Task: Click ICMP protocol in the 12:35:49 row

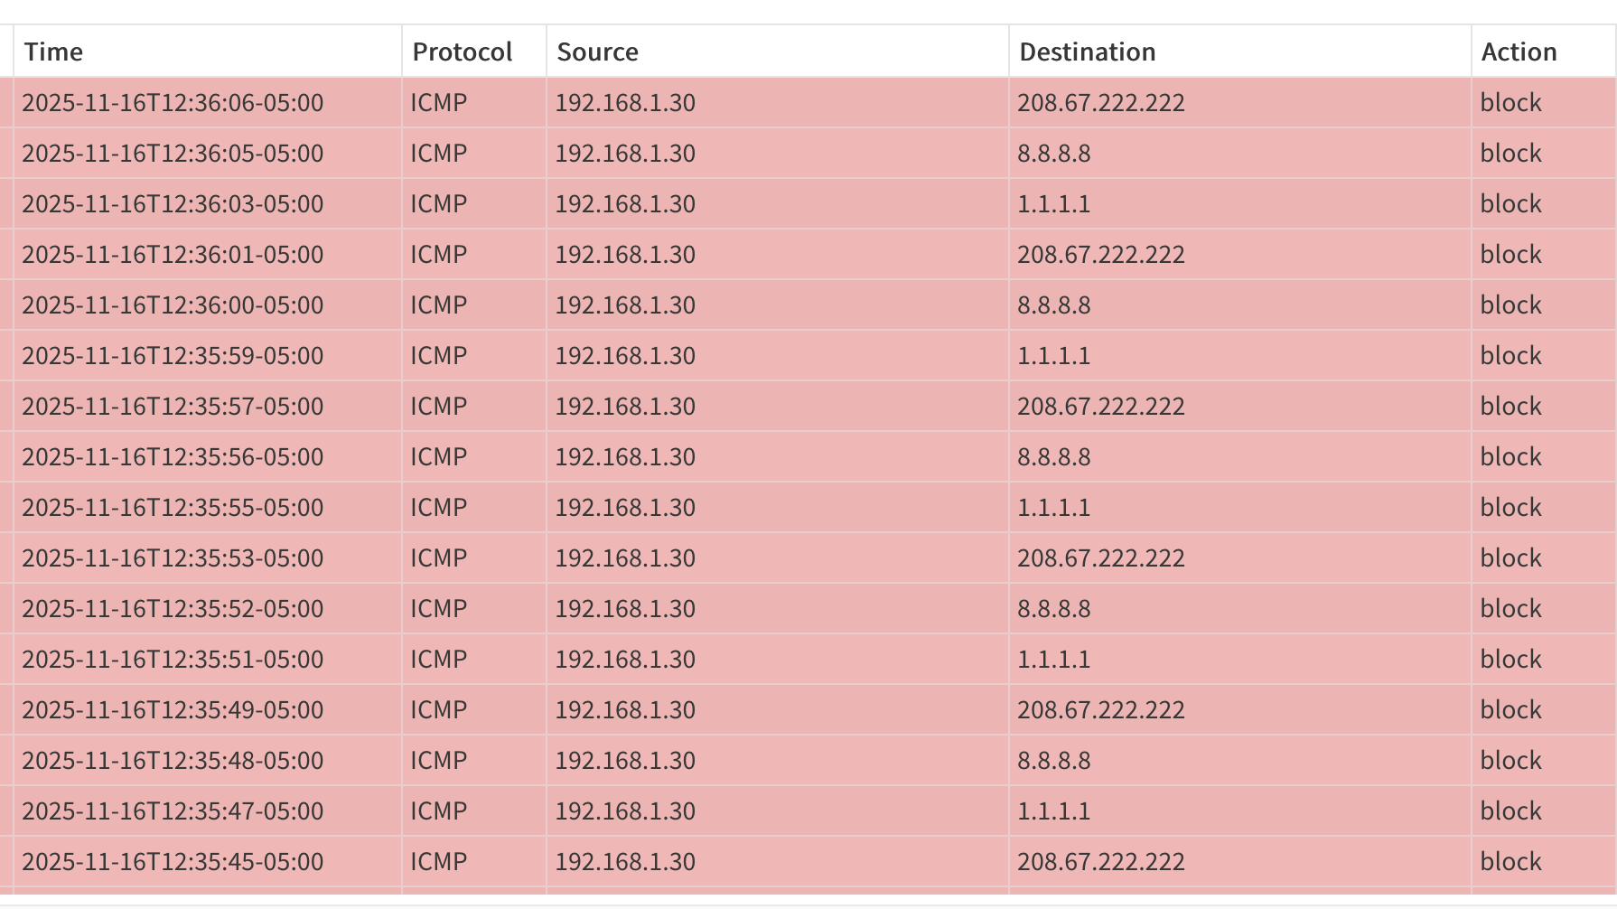Action: [439, 710]
